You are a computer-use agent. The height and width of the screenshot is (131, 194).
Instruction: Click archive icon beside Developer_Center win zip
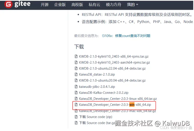(x=76, y=105)
